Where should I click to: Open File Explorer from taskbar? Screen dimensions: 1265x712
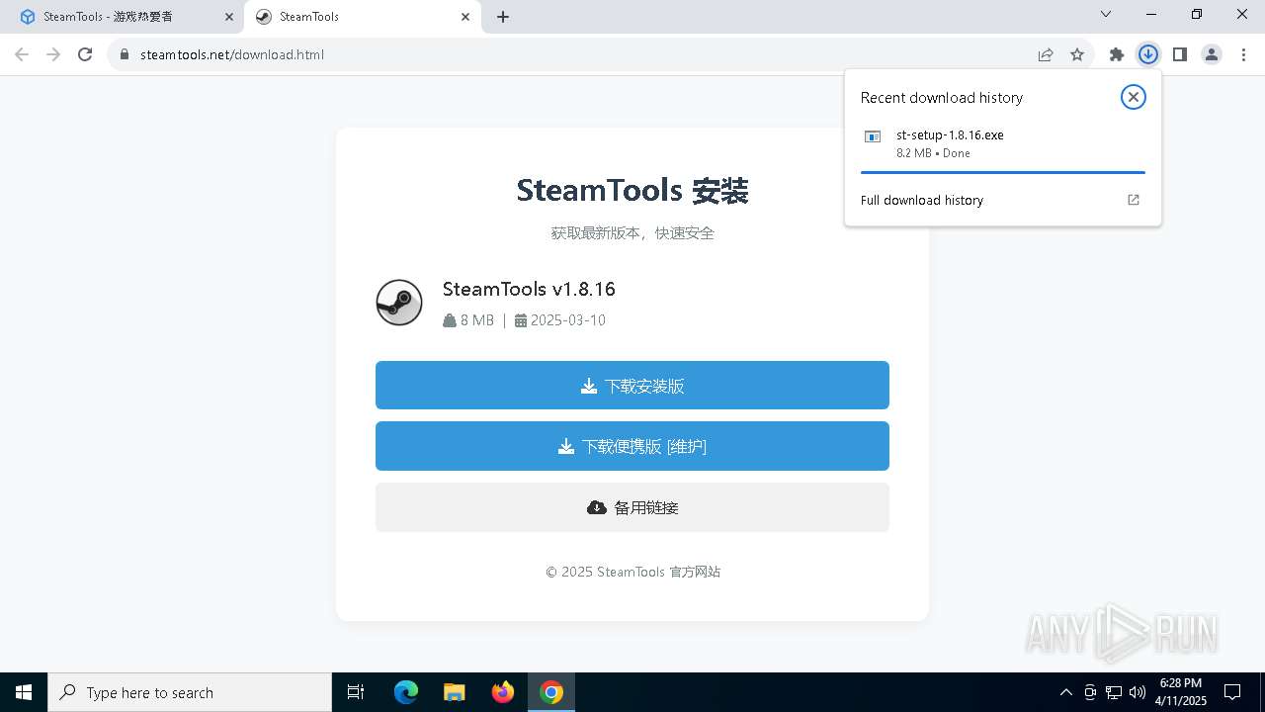[x=455, y=692]
